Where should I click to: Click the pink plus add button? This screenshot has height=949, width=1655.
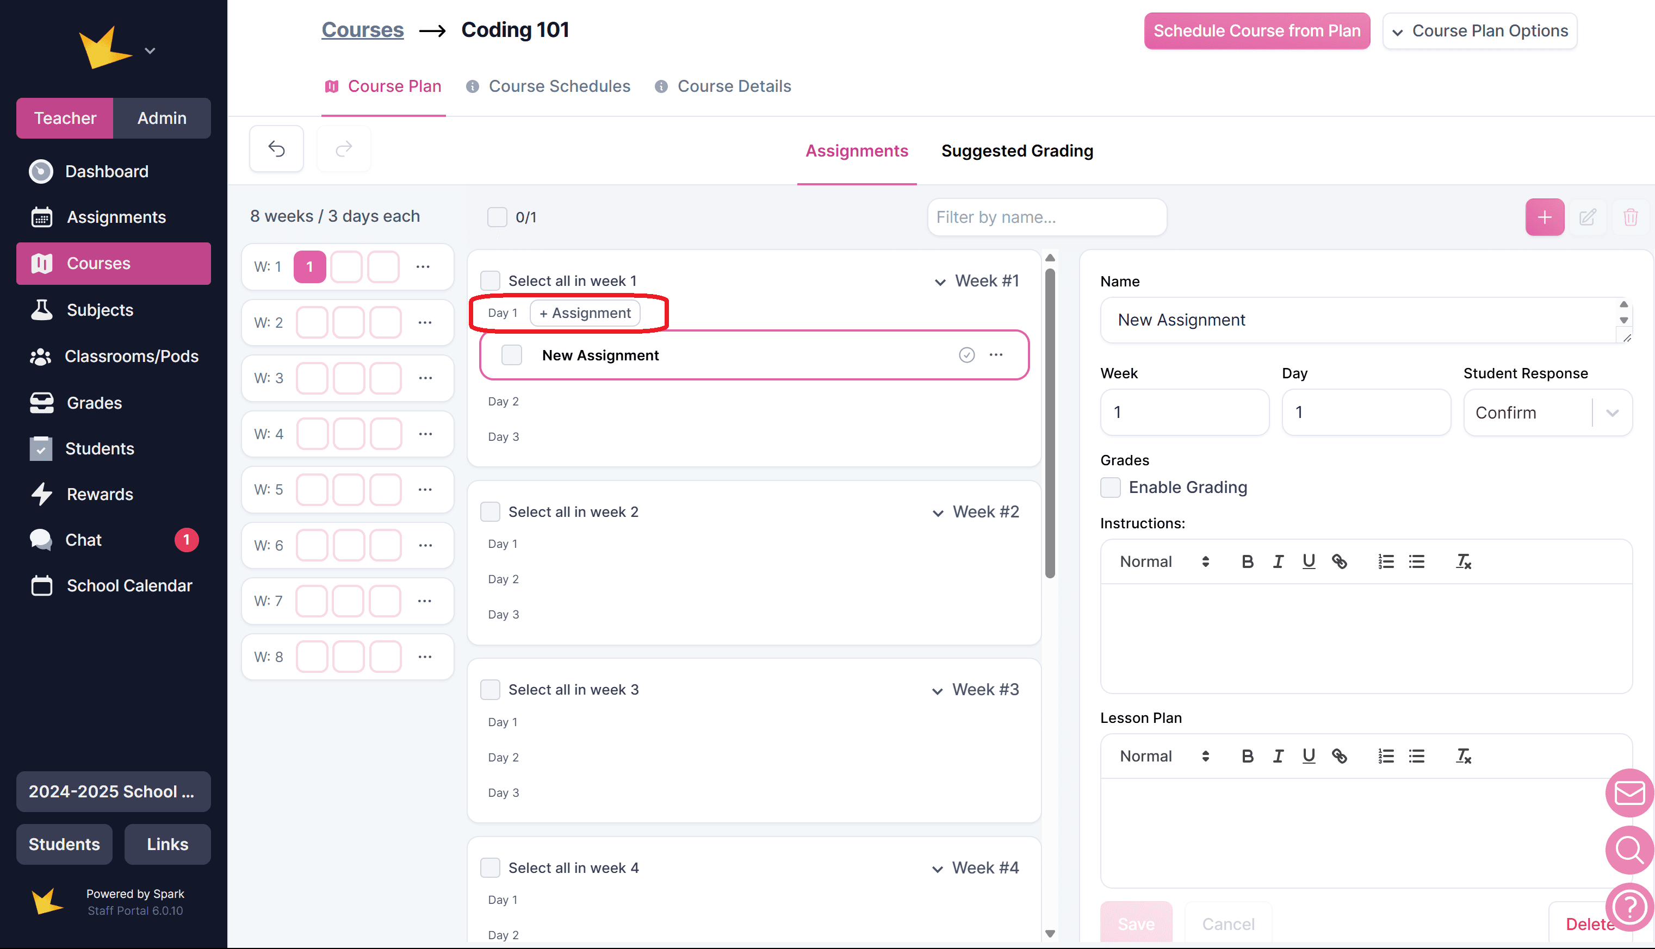1544,217
